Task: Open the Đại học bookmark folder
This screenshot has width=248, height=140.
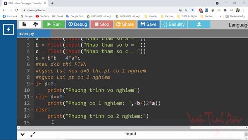Action: pos(207,16)
